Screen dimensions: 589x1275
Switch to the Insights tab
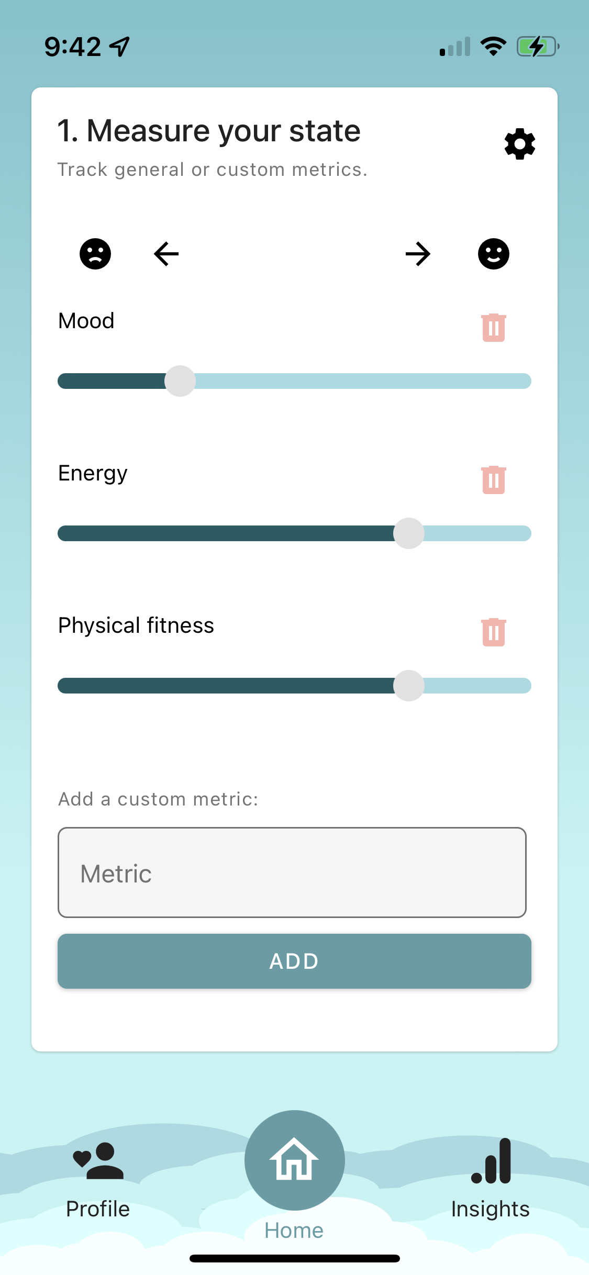click(x=491, y=1179)
